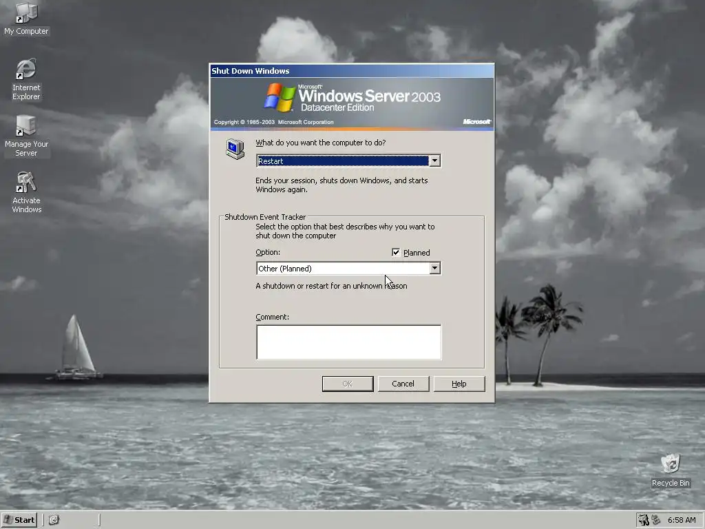Image resolution: width=705 pixels, height=529 pixels.
Task: Click inside the Comment text box
Action: point(348,342)
